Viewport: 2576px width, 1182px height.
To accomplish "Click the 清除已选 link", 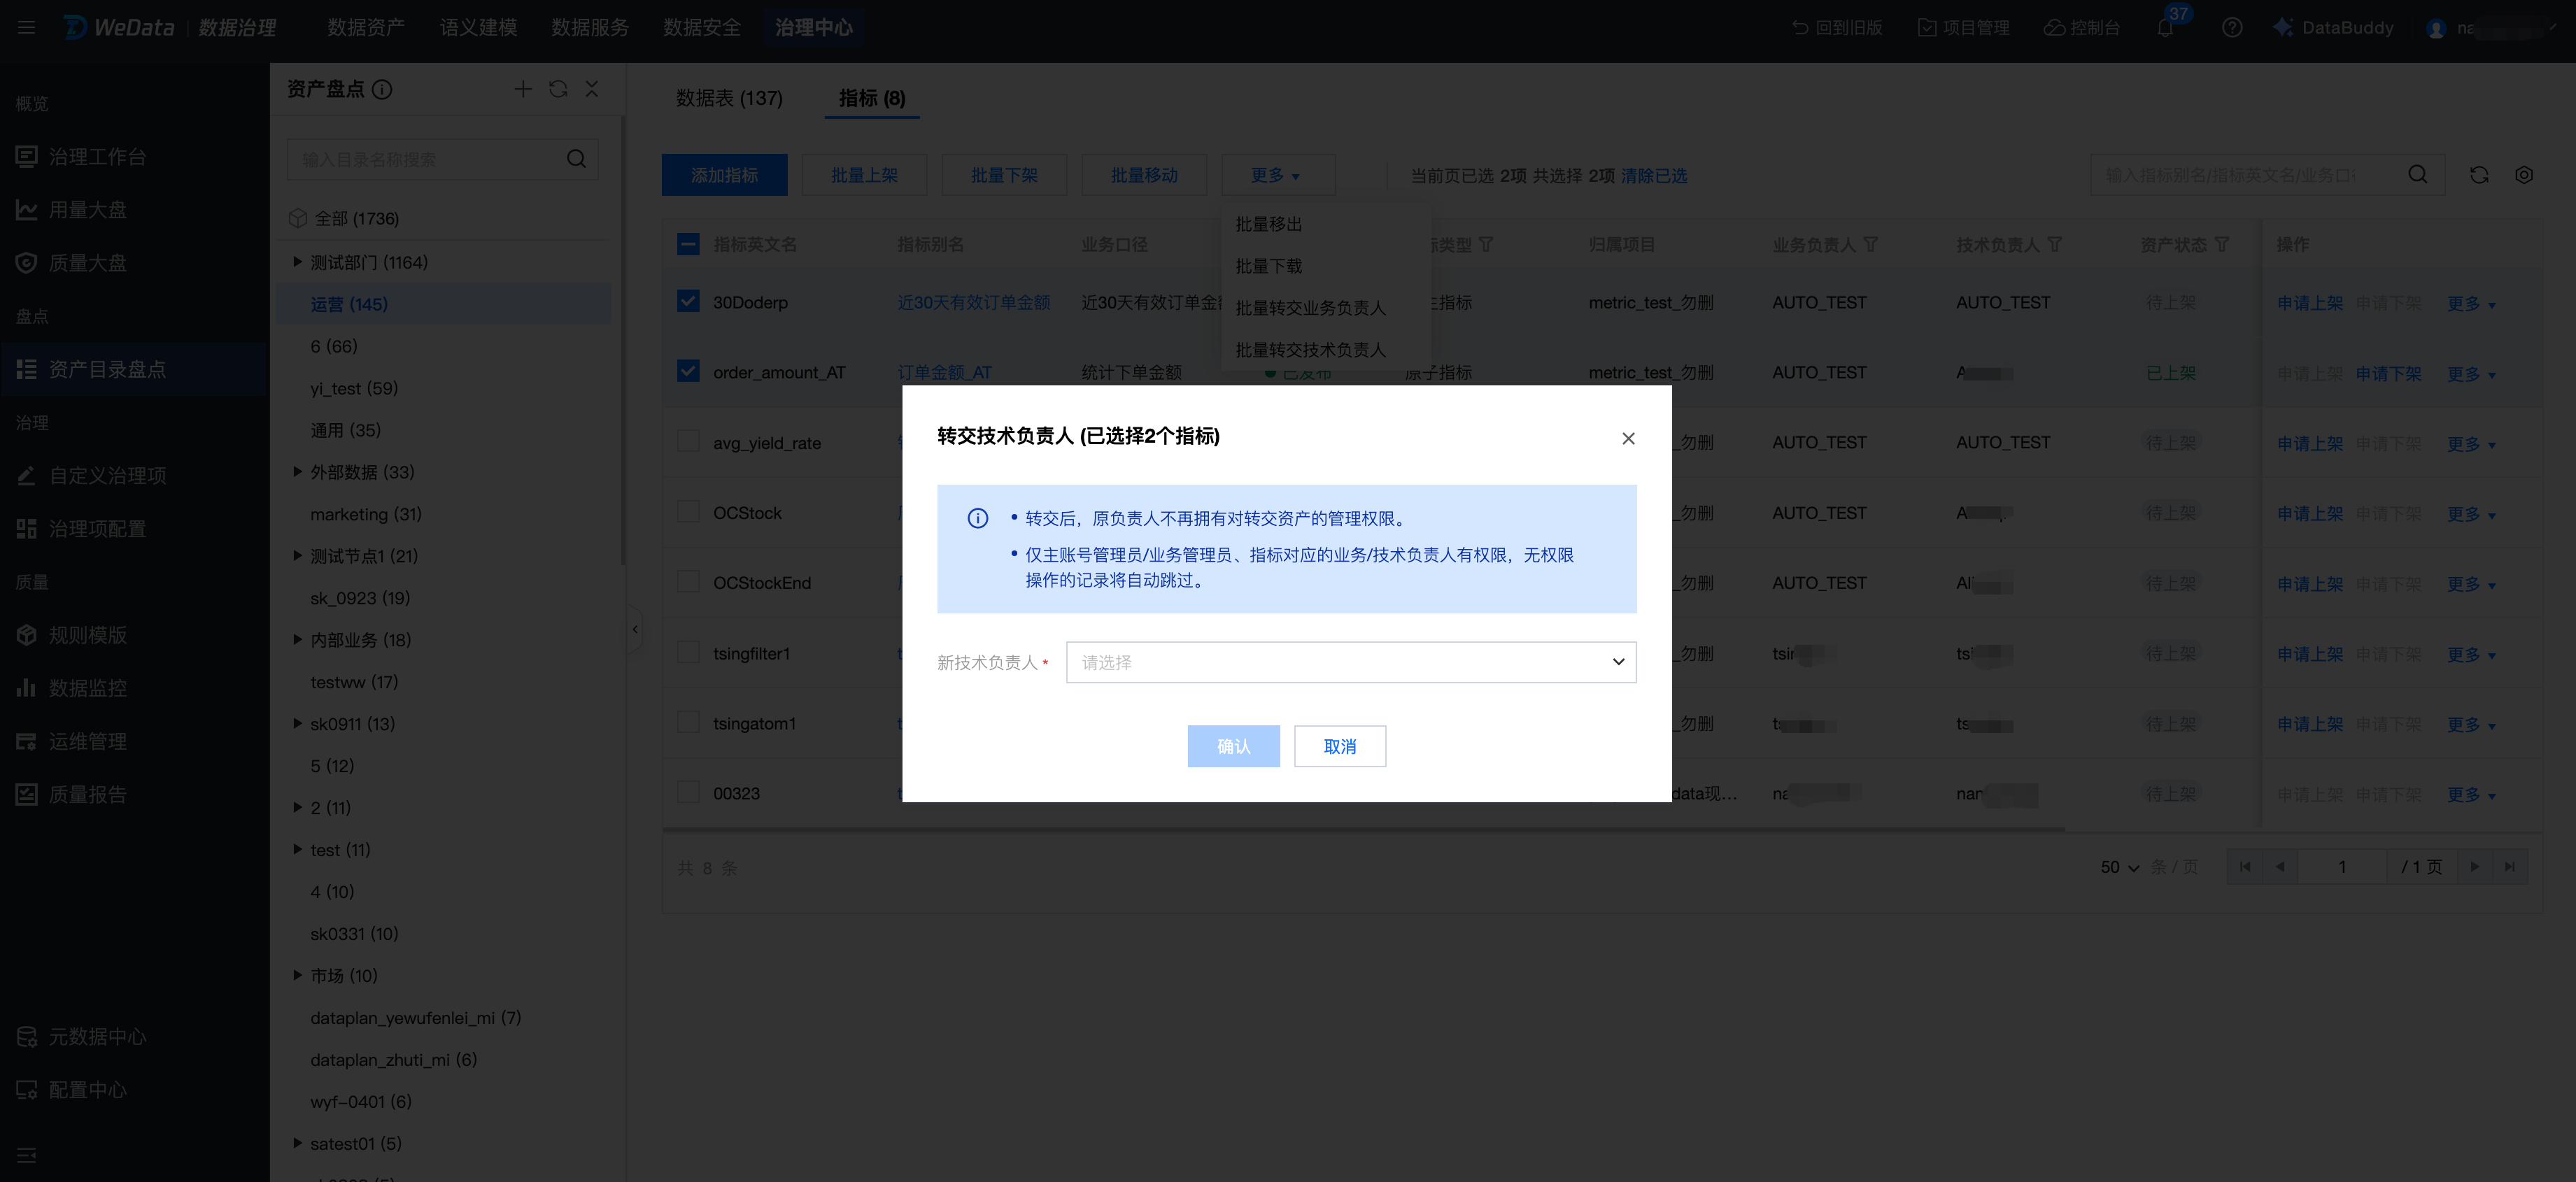I will pos(1654,176).
